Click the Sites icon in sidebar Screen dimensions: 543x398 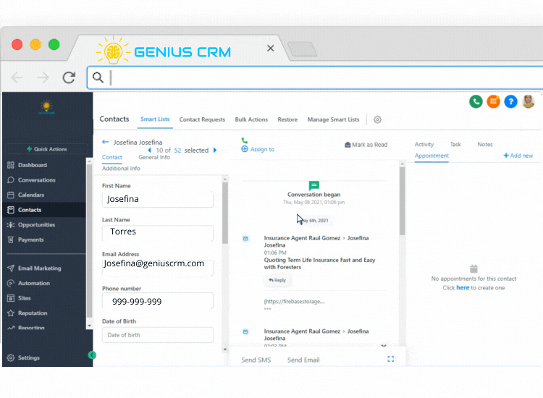(x=11, y=298)
